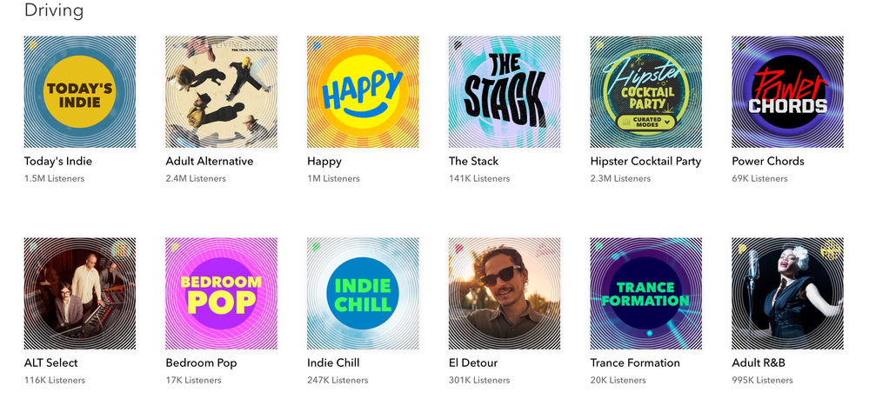The image size is (869, 399).
Task: Open Today's Indie station artwork
Action: [x=80, y=91]
